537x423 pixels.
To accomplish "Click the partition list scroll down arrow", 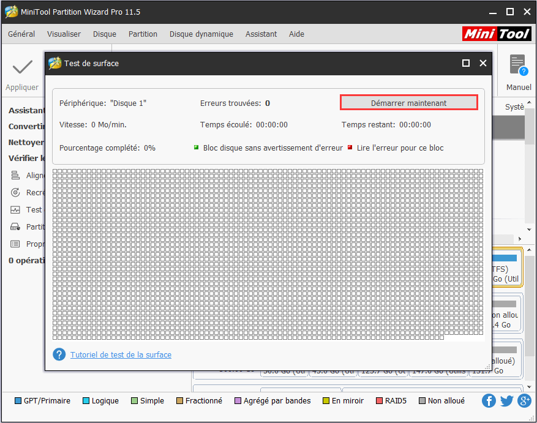I will (x=530, y=230).
